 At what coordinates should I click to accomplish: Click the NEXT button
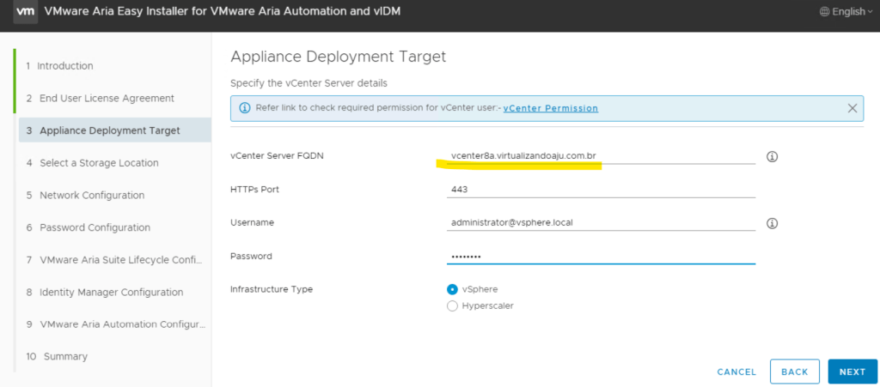click(x=852, y=372)
